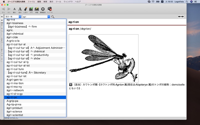Select the ag·ri·cul·ture headword entry
This screenshot has height=125, width=200.
click(x=35, y=69)
